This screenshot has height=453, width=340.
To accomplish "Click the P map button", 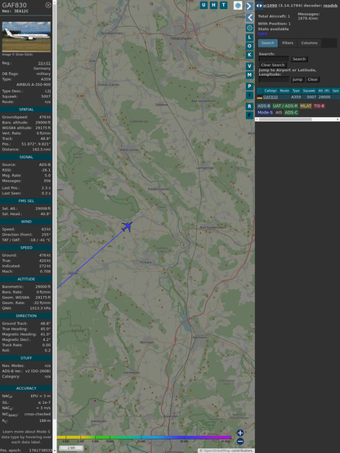I will (249, 87).
